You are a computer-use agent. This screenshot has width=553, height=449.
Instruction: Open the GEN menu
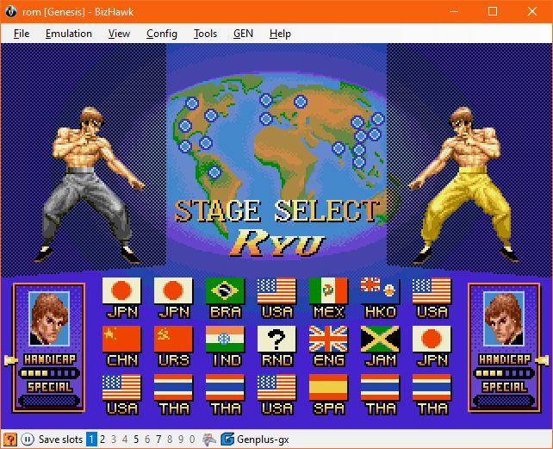(244, 34)
